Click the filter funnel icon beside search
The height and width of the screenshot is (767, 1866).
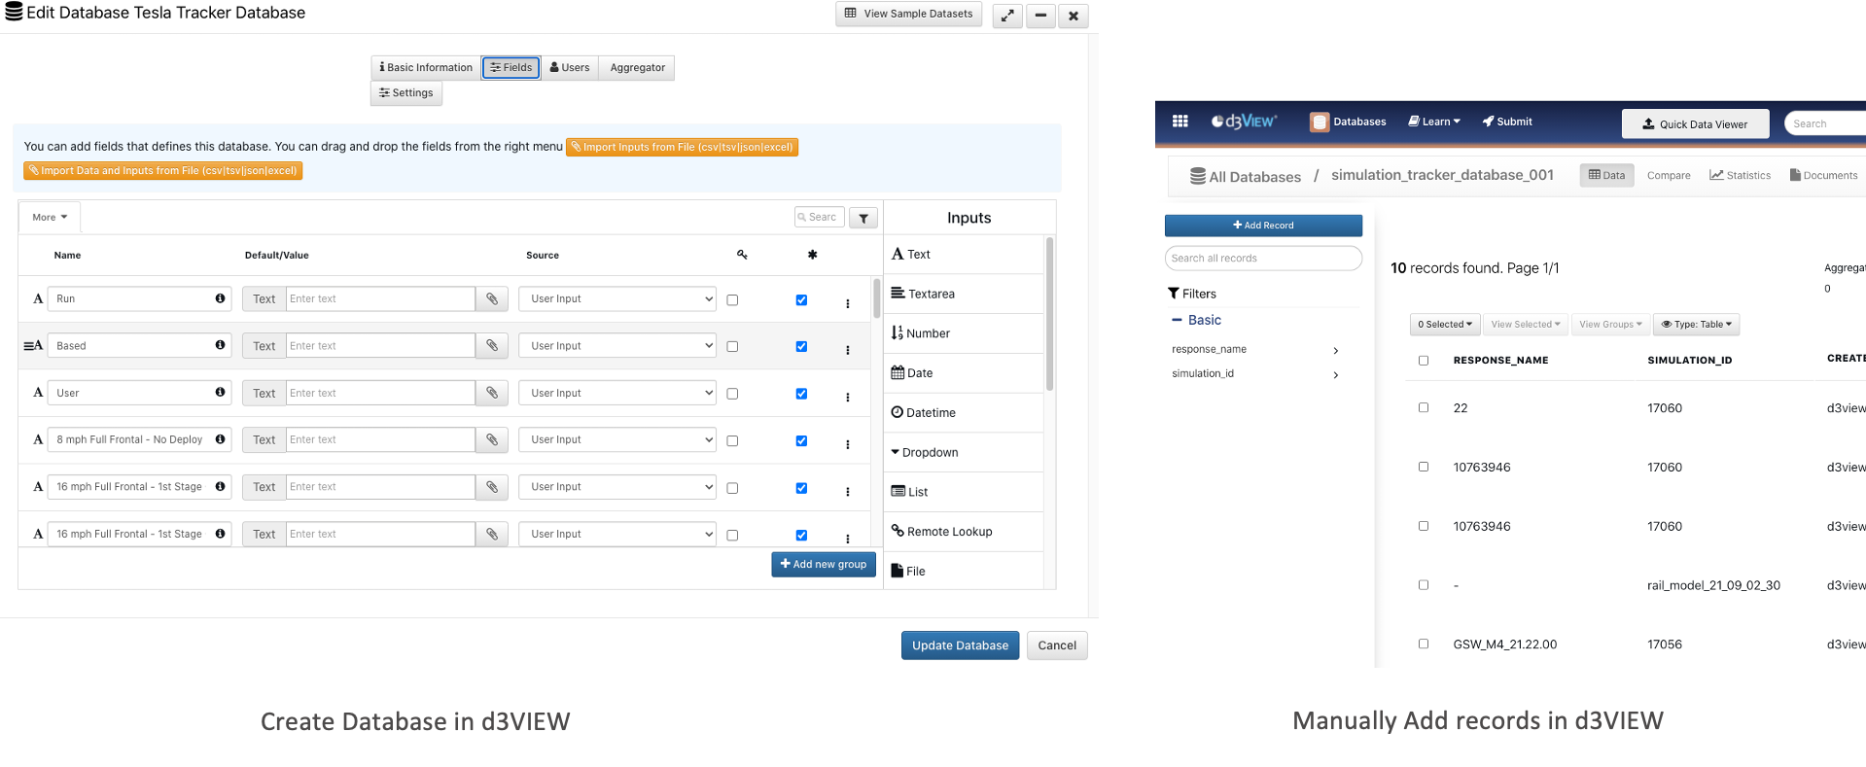point(863,219)
